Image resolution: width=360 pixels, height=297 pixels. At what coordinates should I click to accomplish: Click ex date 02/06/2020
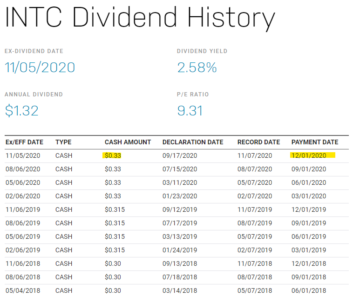pyautogui.click(x=23, y=196)
